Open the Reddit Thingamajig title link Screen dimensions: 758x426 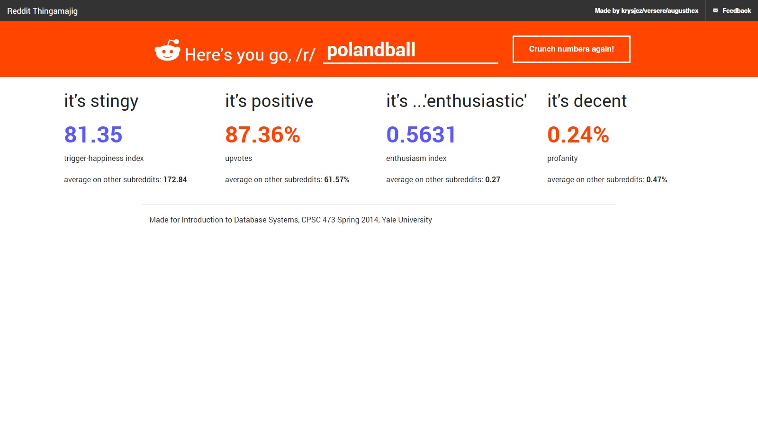(42, 11)
